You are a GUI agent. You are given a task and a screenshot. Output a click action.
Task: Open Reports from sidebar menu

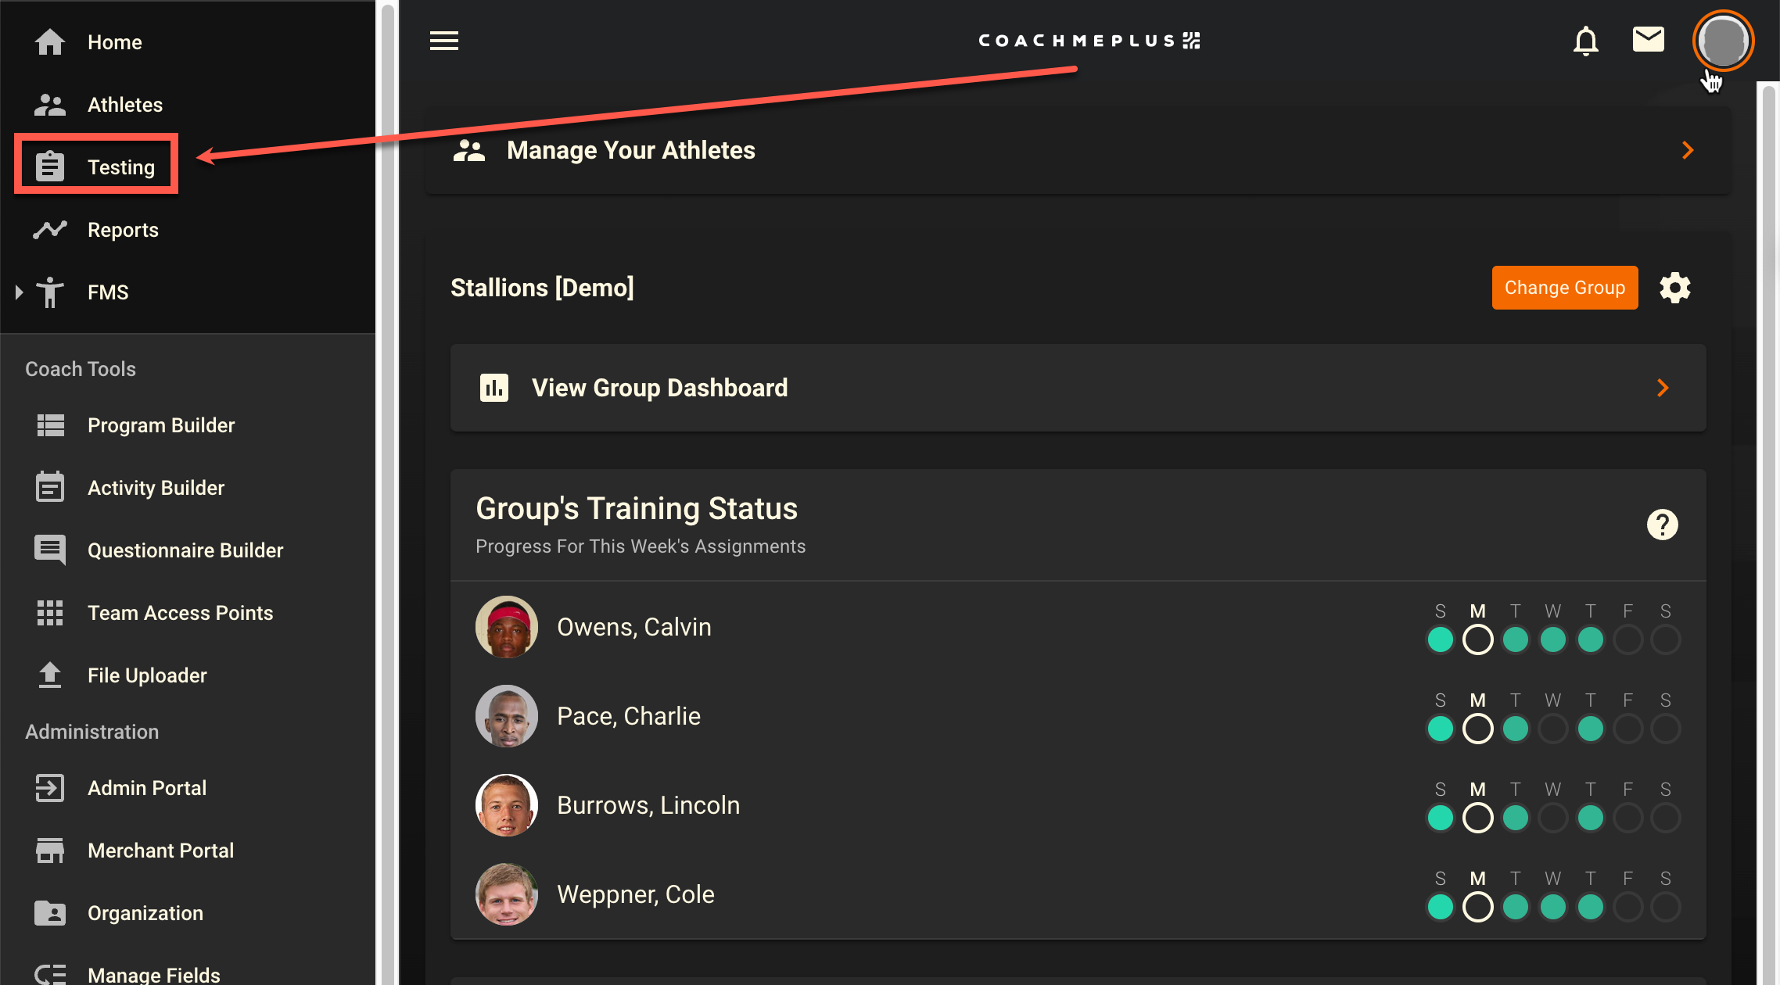pos(123,230)
